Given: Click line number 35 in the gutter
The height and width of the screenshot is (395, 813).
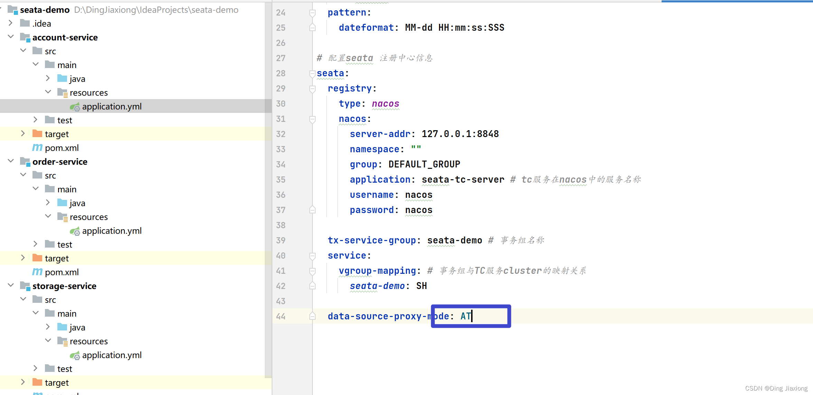Looking at the screenshot, I should 281,180.
